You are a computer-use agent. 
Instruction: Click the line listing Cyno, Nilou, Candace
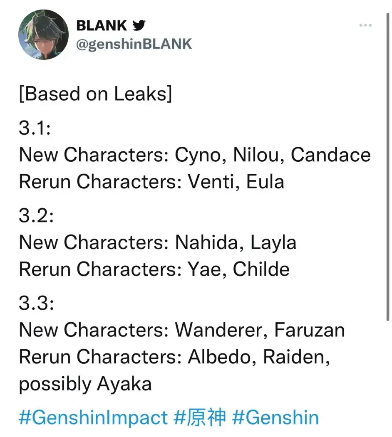coord(195,155)
